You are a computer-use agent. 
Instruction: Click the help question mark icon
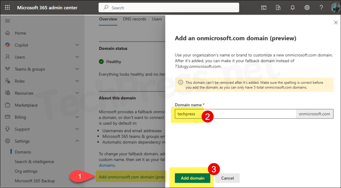pos(321,8)
